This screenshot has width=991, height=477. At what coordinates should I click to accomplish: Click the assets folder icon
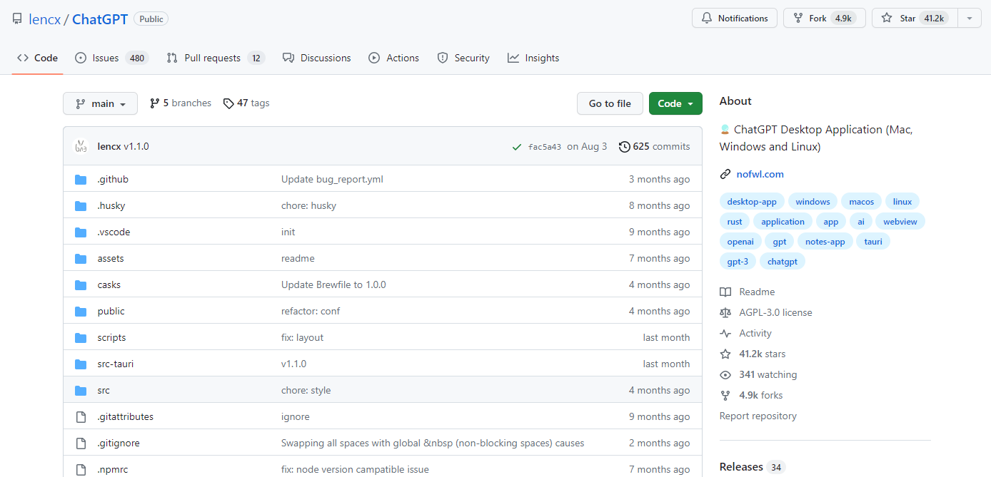click(81, 259)
